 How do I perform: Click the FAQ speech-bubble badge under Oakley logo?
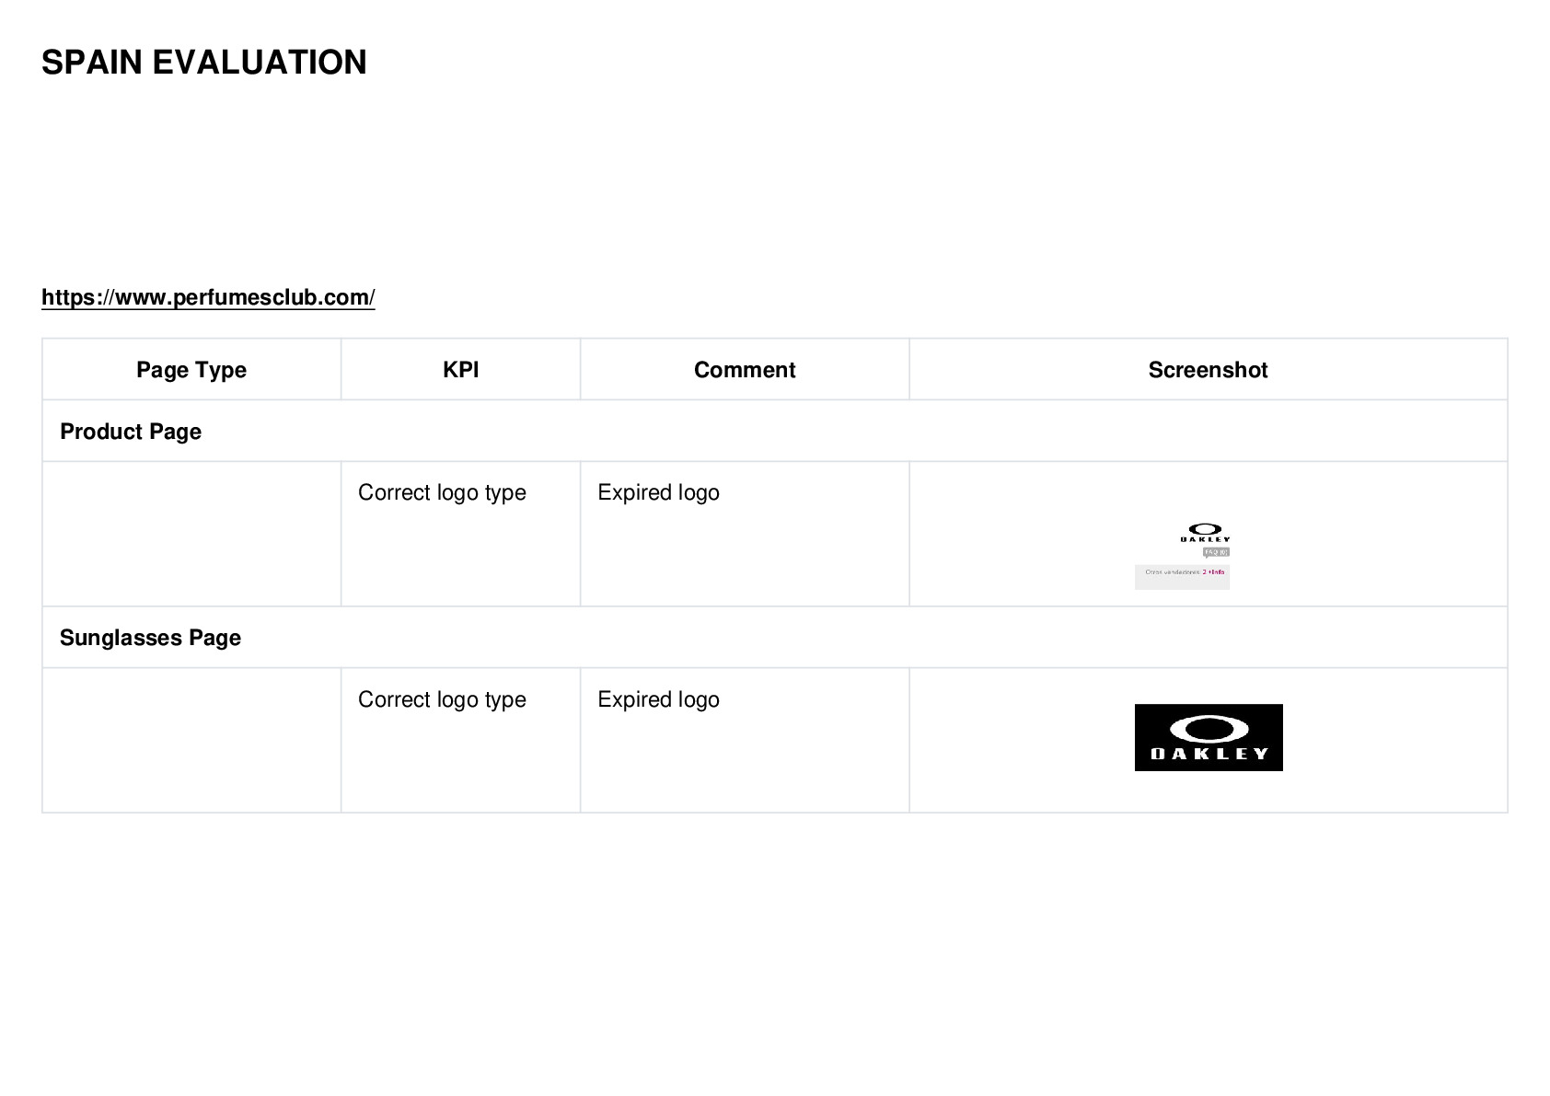pos(1216,552)
